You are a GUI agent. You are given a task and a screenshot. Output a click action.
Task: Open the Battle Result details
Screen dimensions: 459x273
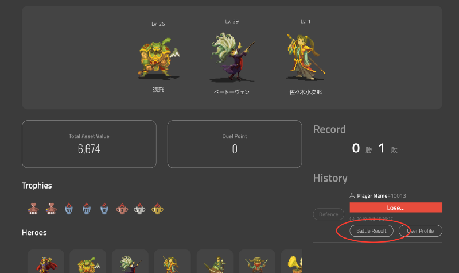point(371,231)
